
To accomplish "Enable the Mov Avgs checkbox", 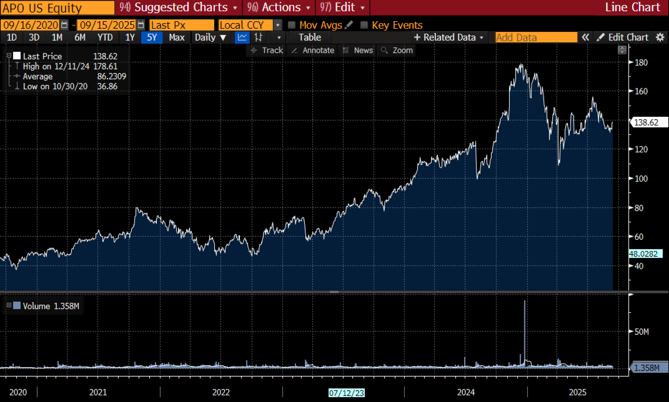I will click(x=292, y=25).
